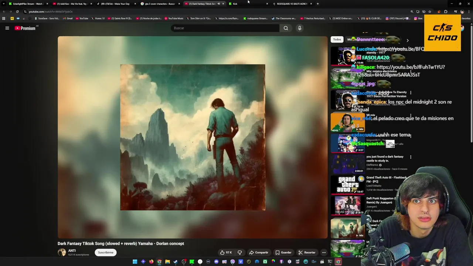Switch to EstarlightFibe Stream browser tab
Viewport: 473px width, 266px height.
[28, 4]
